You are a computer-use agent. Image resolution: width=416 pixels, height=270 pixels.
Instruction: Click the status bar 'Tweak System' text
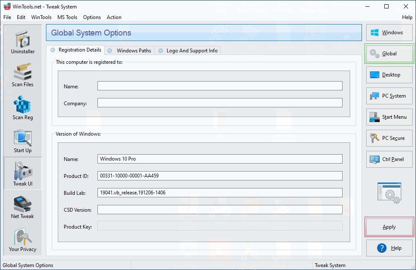click(x=330, y=265)
